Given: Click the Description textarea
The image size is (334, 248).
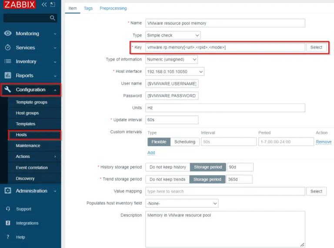Looking at the screenshot, I should [x=225, y=229].
